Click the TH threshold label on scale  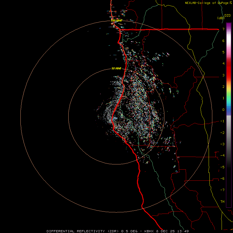click(x=222, y=201)
